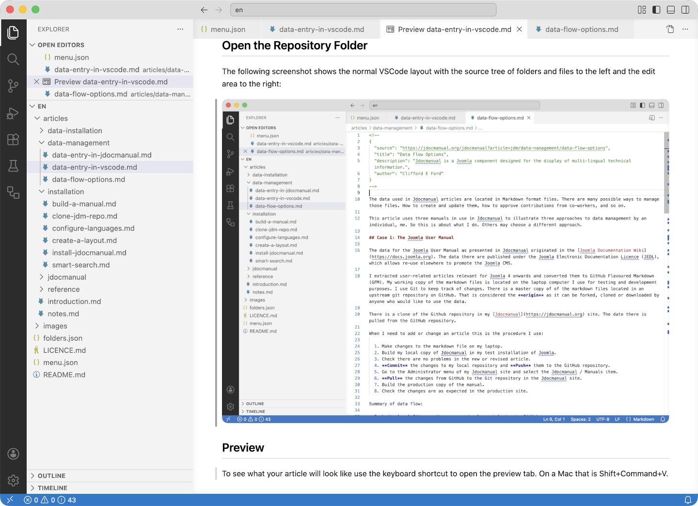
Task: Close Preview editor in Open Editors list
Action: [36, 82]
